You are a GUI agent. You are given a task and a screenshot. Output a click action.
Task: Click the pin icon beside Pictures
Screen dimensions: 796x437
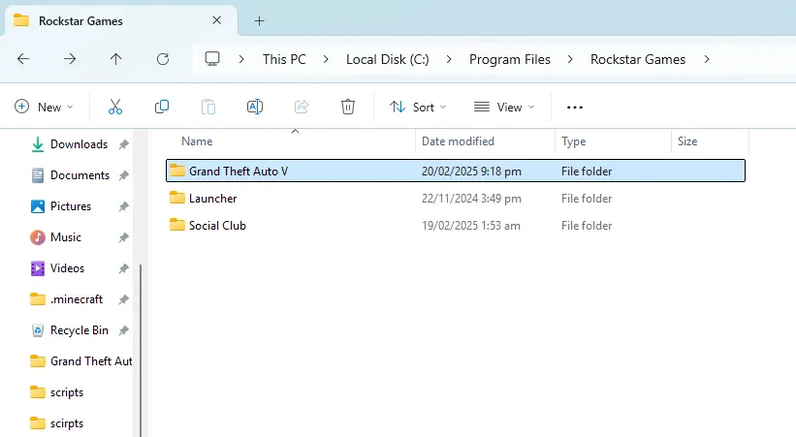tap(123, 206)
